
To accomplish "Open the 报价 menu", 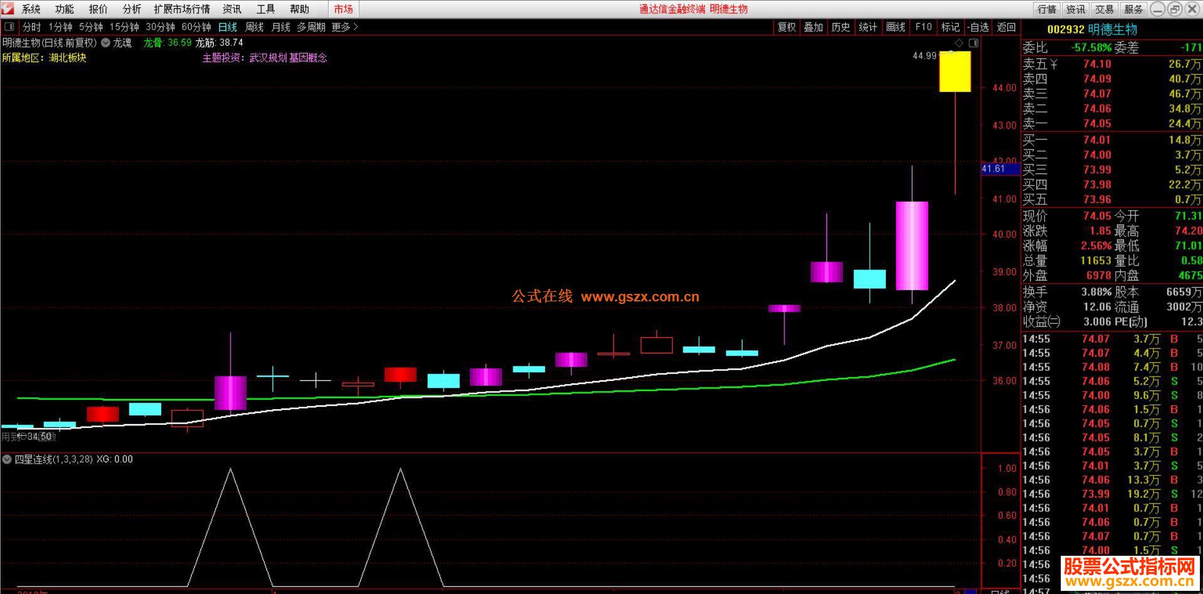I will tap(98, 9).
